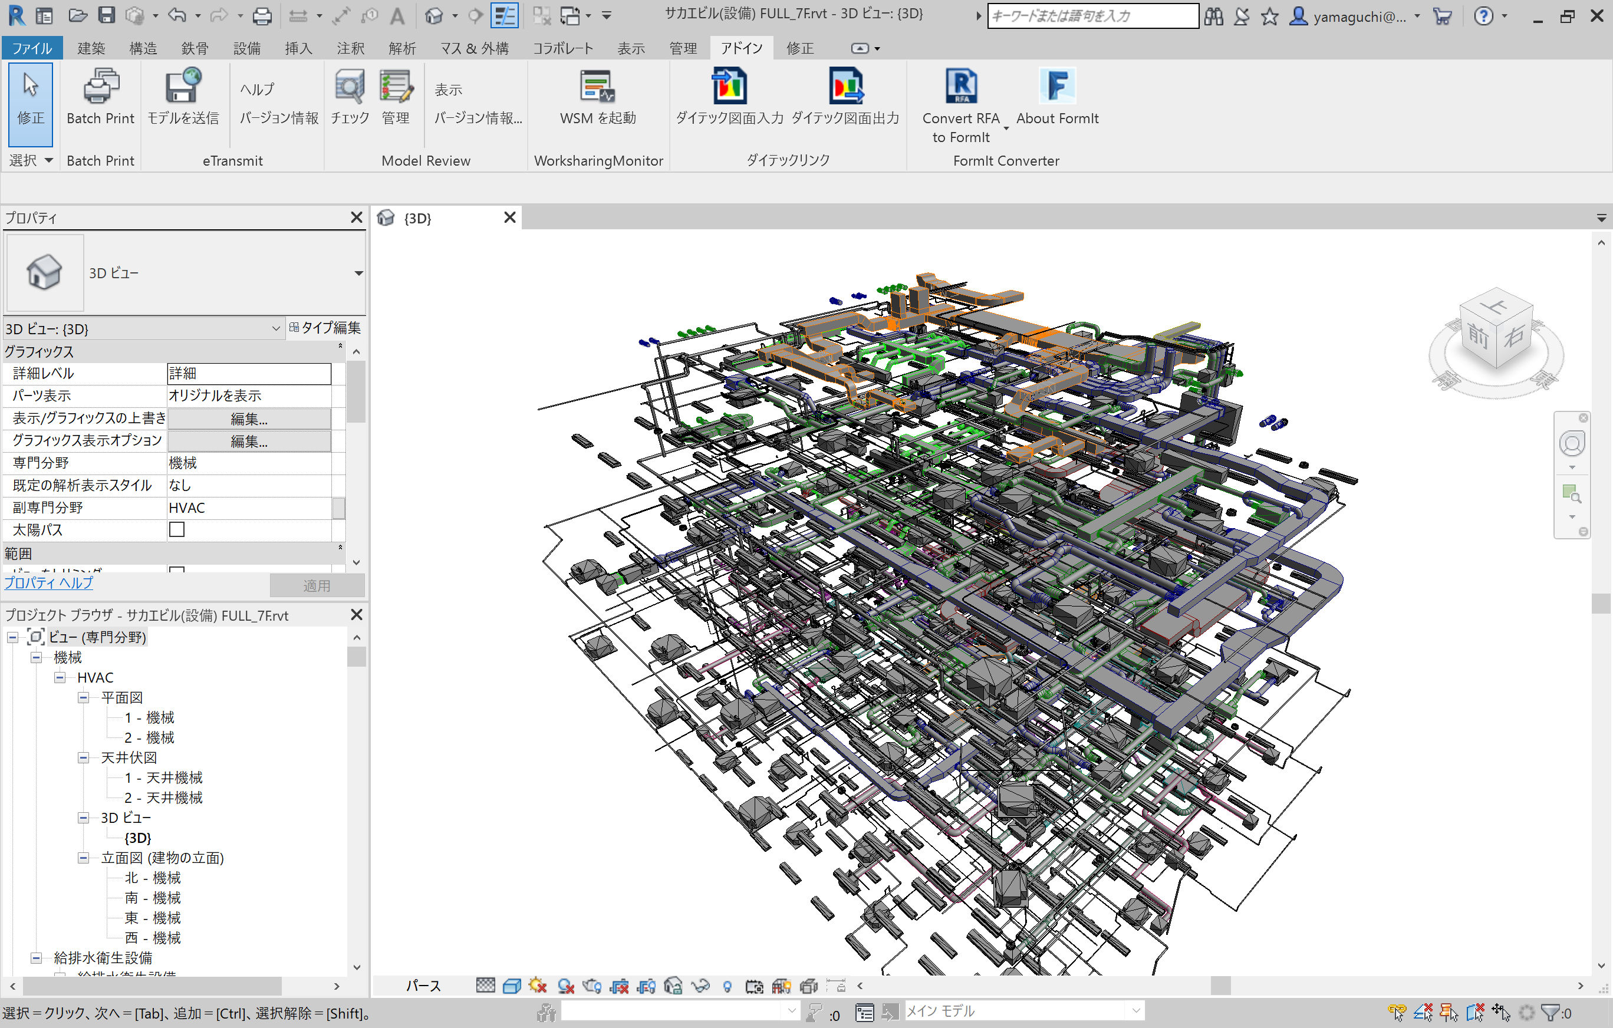Click the horizontal scrollbar of project browser
The image size is (1613, 1028).
(x=153, y=986)
